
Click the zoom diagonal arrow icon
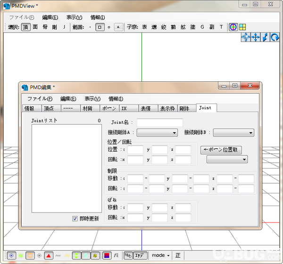point(265,37)
